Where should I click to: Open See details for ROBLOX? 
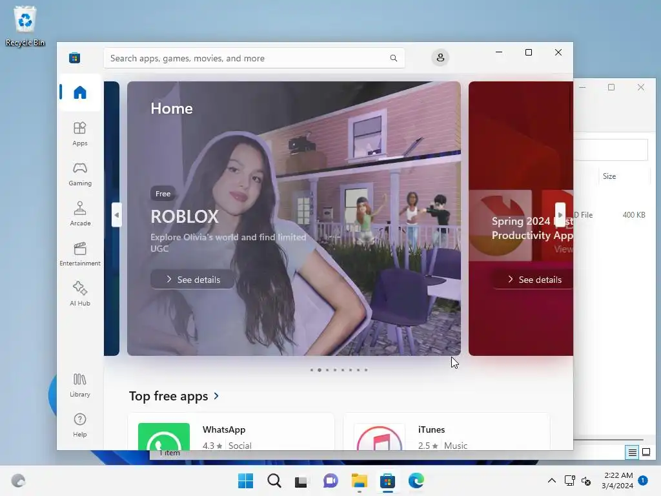192,279
